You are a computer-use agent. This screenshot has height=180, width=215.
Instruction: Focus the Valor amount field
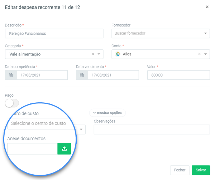(178, 75)
